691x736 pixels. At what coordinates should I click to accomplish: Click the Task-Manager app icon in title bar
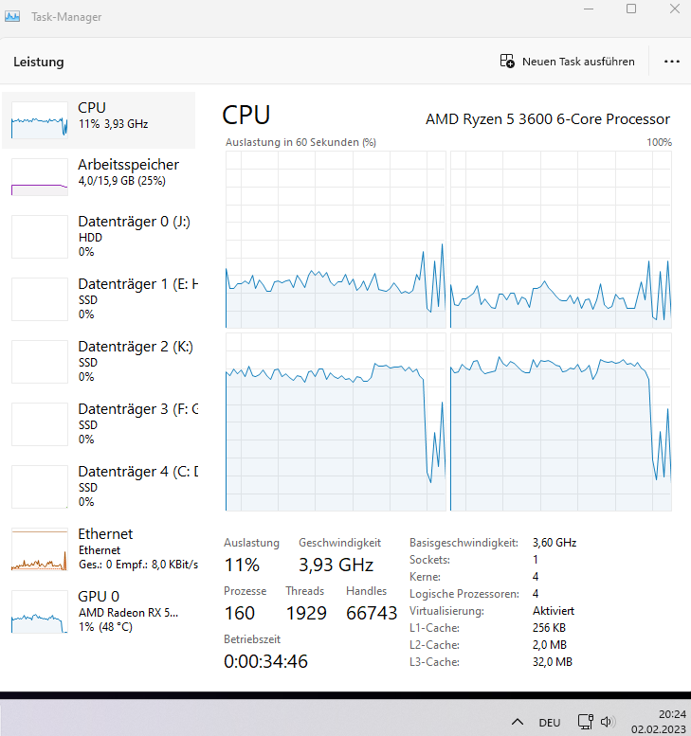click(12, 16)
